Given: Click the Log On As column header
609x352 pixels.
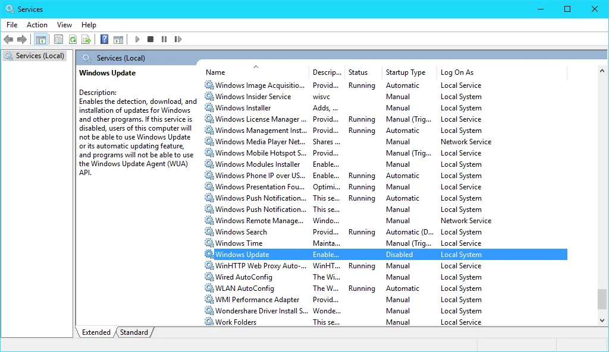Looking at the screenshot, I should 457,72.
